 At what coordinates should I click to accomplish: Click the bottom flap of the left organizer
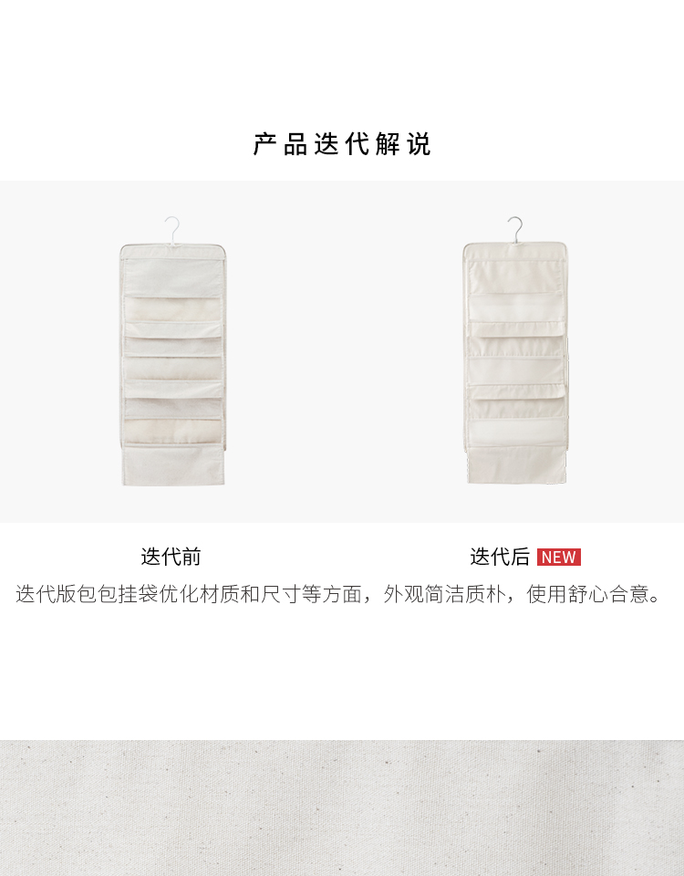[x=173, y=464]
